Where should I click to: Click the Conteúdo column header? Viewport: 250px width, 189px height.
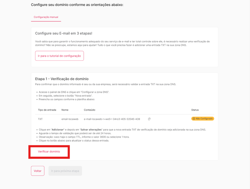[x=90, y=110]
